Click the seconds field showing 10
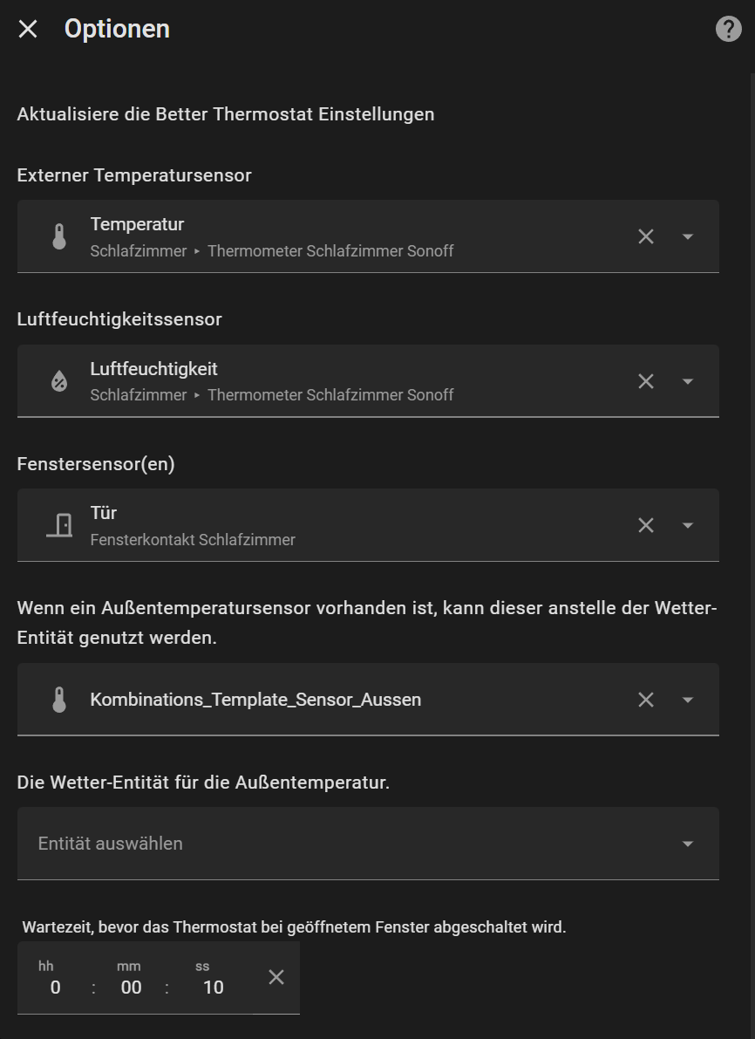Viewport: 755px width, 1039px height. point(213,987)
